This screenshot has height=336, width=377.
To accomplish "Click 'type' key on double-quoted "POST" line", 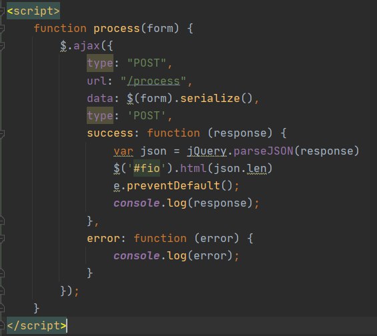I will (x=100, y=63).
